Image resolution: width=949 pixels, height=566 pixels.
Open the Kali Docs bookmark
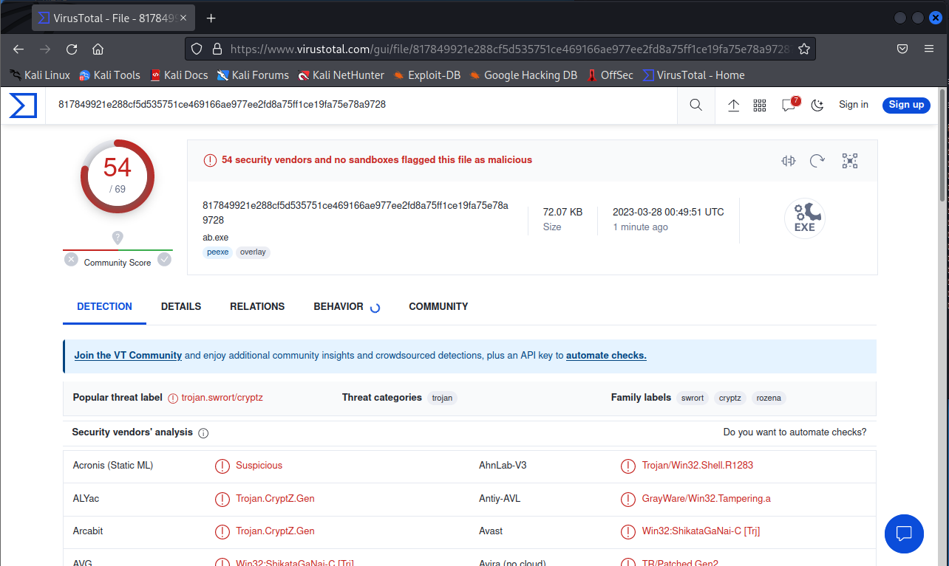[179, 75]
